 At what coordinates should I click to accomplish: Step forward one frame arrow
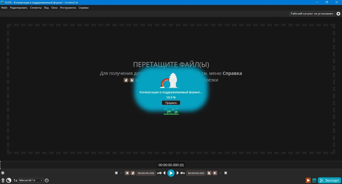(178, 173)
